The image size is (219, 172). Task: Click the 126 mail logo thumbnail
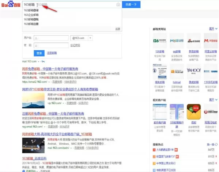[160, 41]
